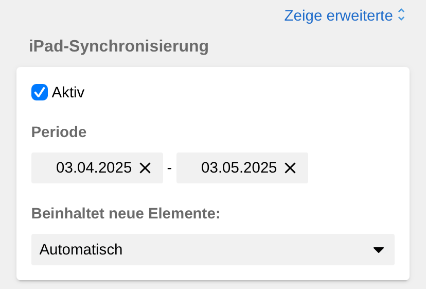Select the Automatisch text in combo box
The width and height of the screenshot is (426, 289).
[x=81, y=250]
